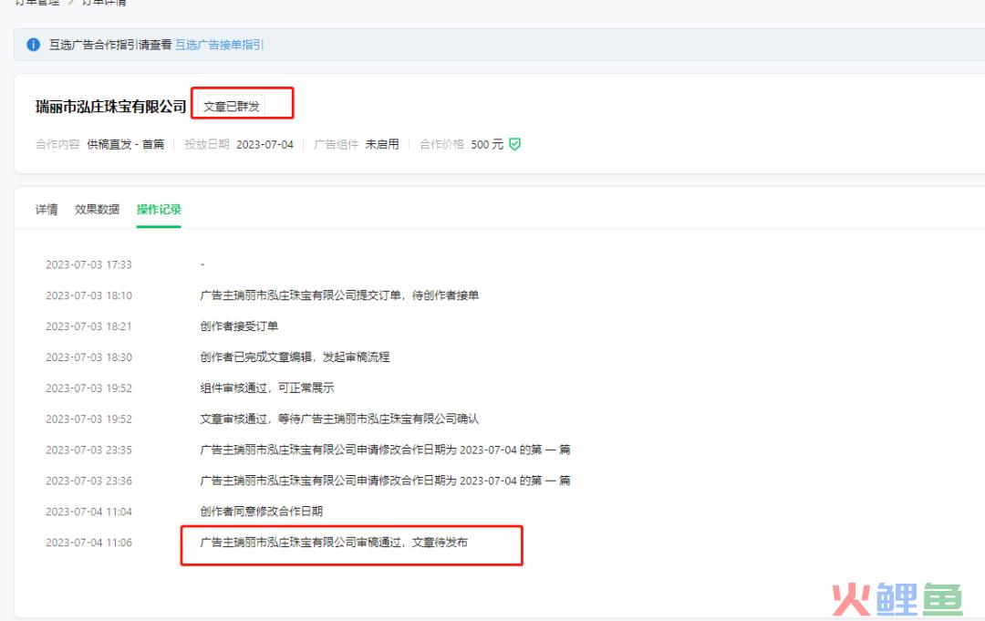Click the 广告组件 label
The width and height of the screenshot is (985, 621).
coord(336,144)
